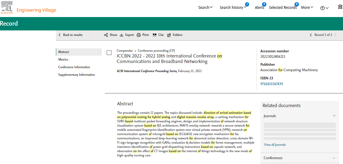This screenshot has height=164, width=343.
Task: Select the Abstract section tab
Action: 79,52
